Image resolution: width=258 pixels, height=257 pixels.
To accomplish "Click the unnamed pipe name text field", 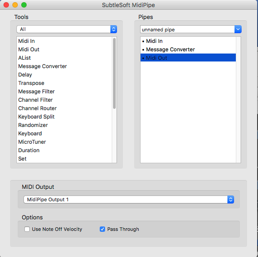I will tap(187, 30).
